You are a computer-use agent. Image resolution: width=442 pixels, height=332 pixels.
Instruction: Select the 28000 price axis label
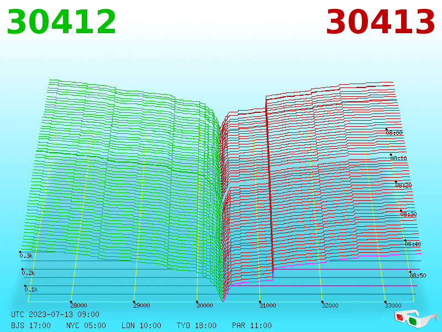[78, 305]
